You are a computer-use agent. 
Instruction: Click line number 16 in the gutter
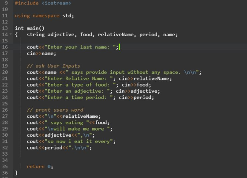tap(5, 47)
